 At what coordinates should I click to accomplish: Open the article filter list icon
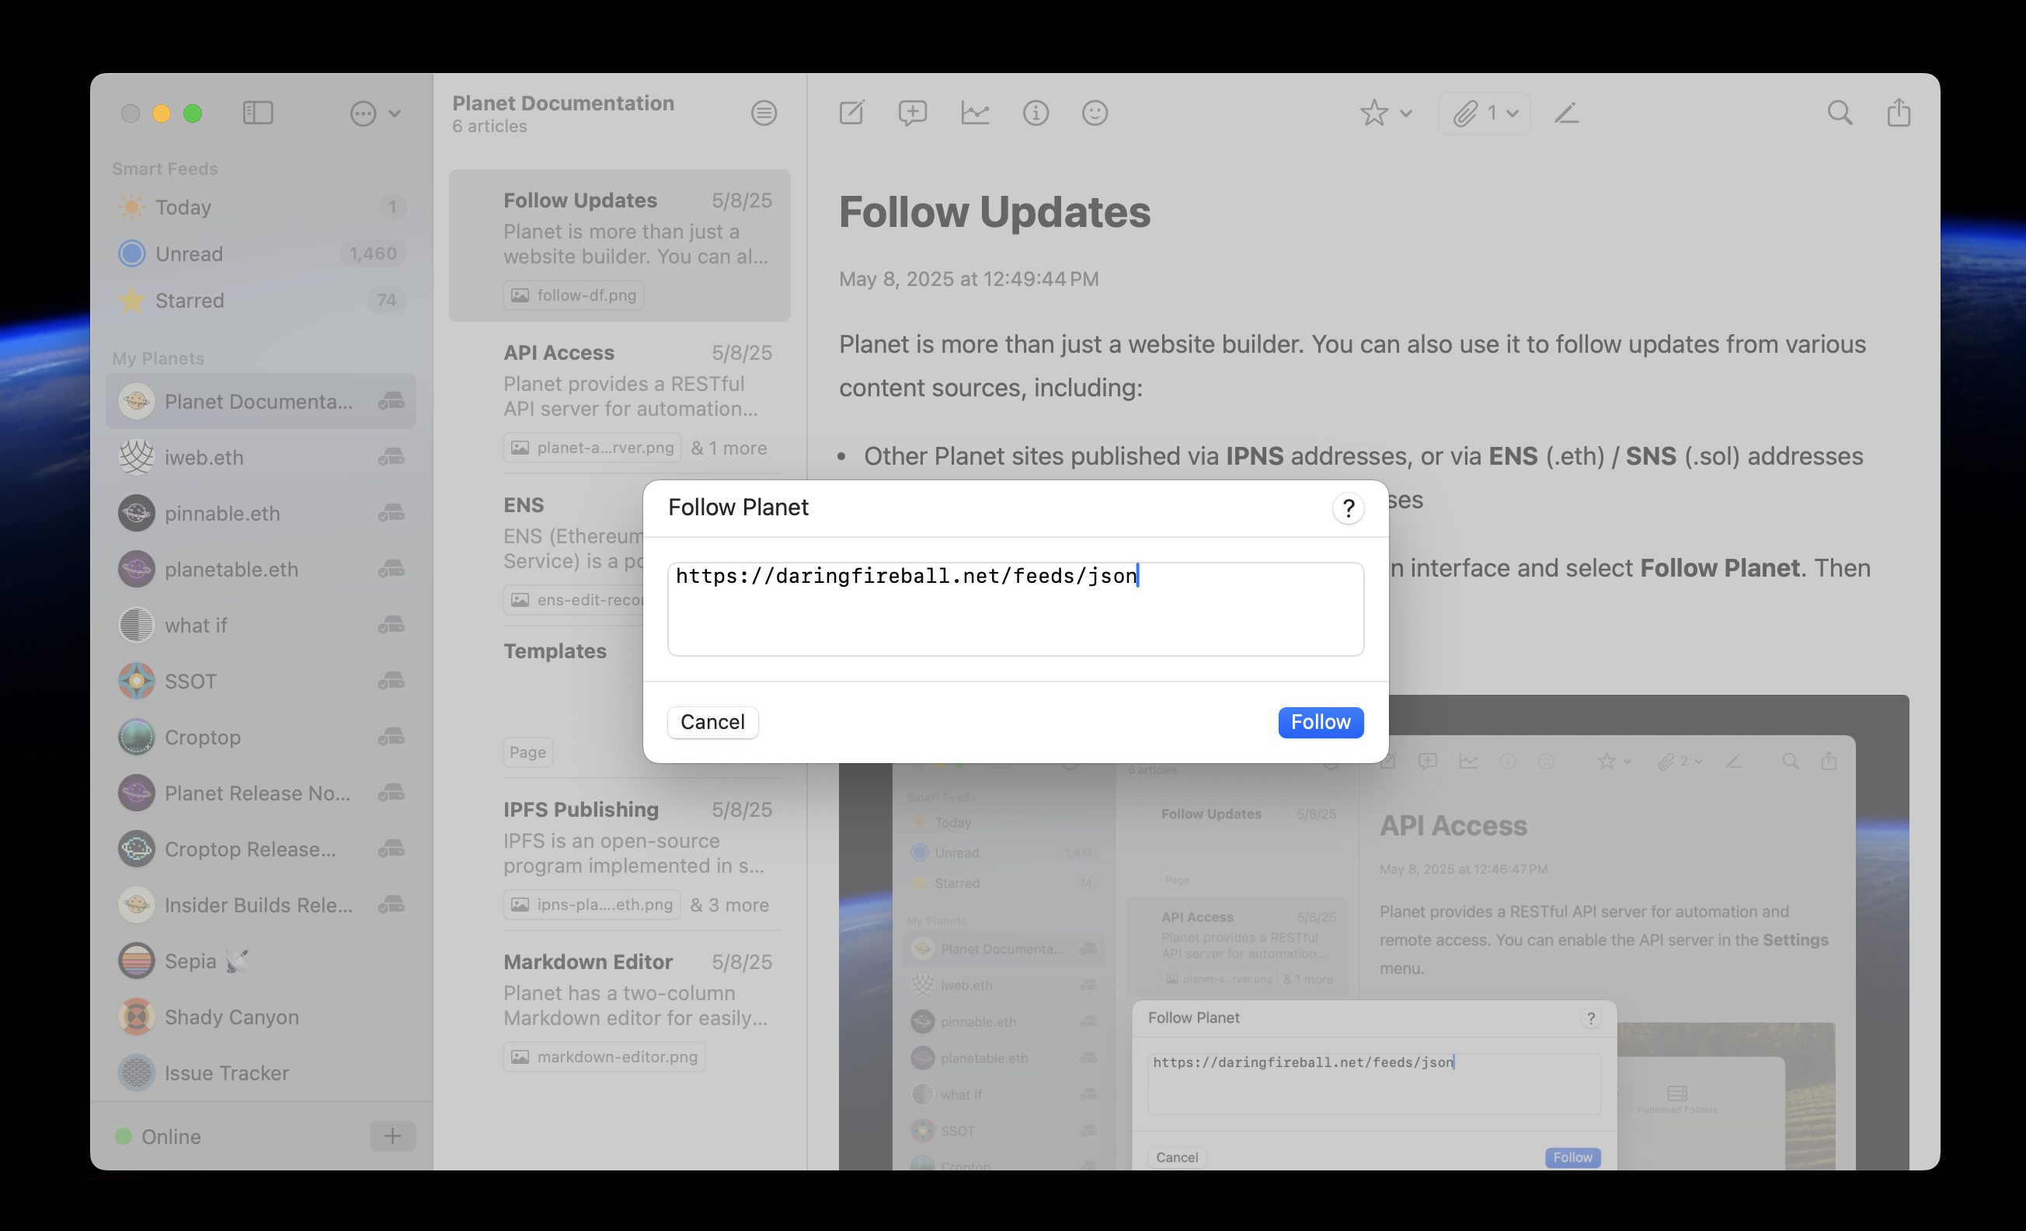(x=763, y=113)
